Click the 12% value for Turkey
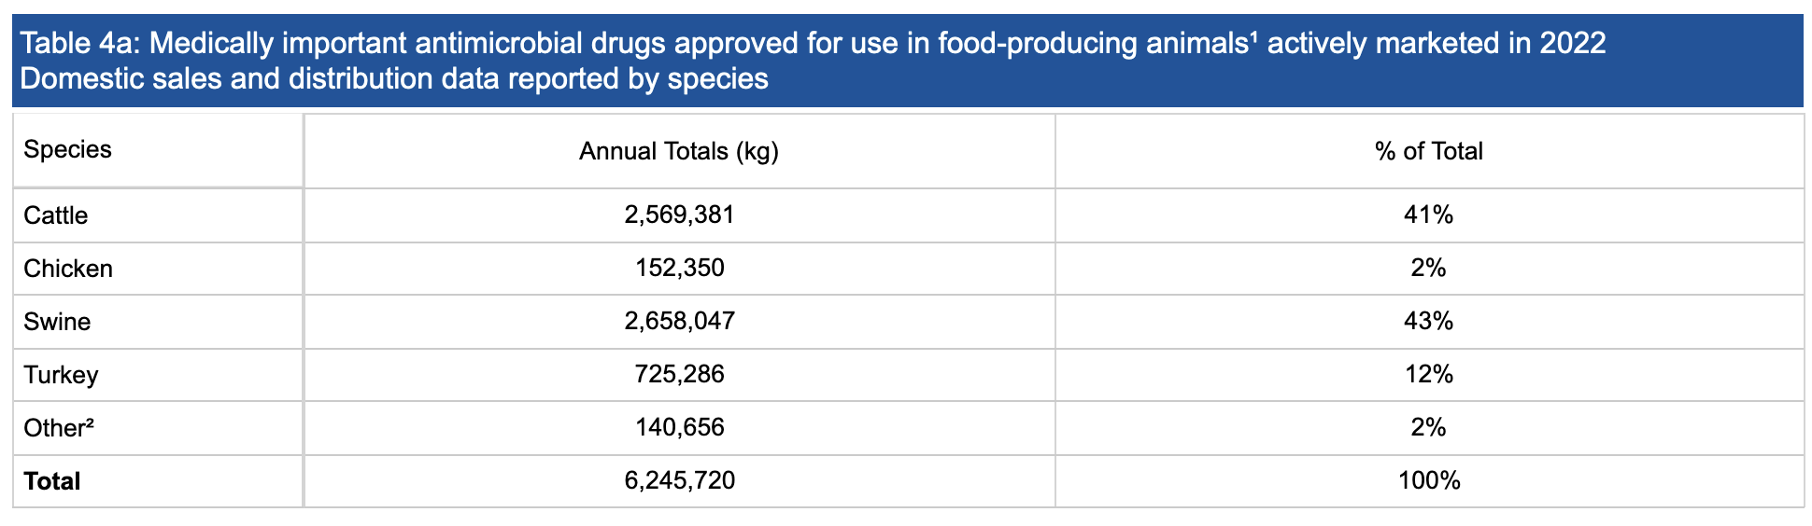Image resolution: width=1812 pixels, height=526 pixels. pyautogui.click(x=1428, y=374)
